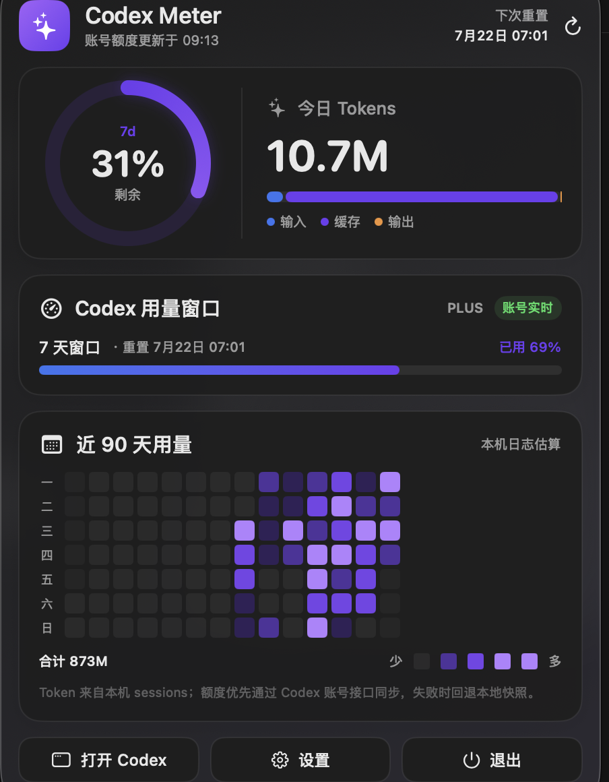The image size is (609, 782).
Task: Click the lightest legend swatch beside 多
Action: (530, 661)
